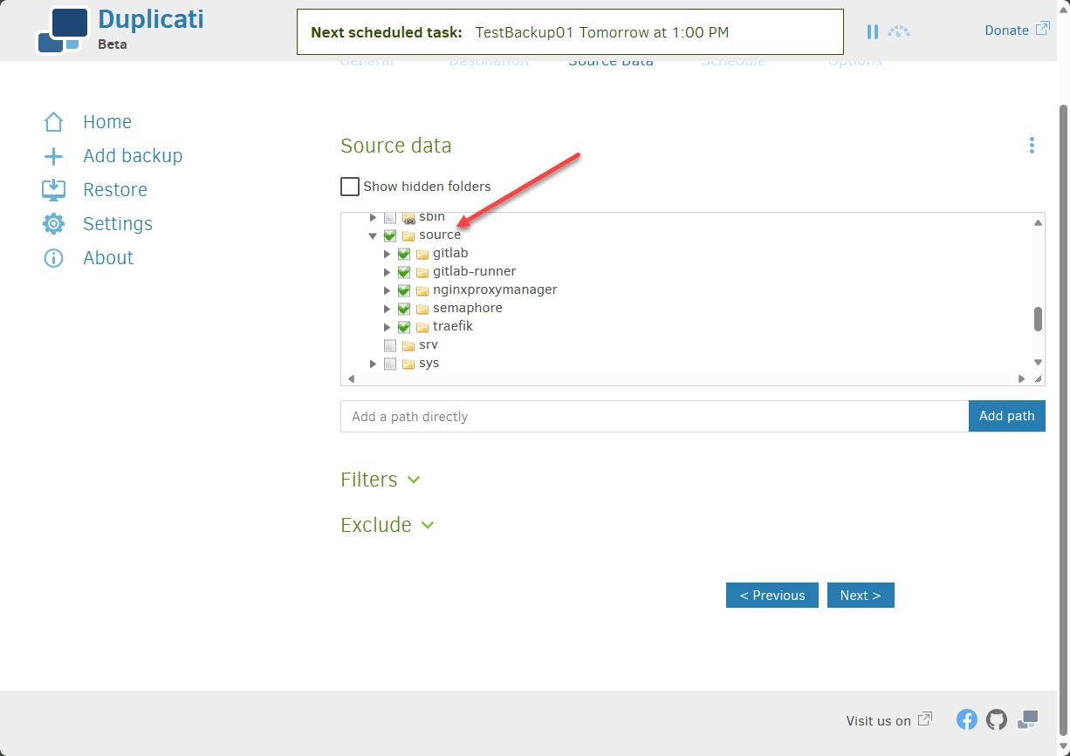The height and width of the screenshot is (756, 1070).
Task: Uncheck the gitlab folder checkbox
Action: pos(404,254)
